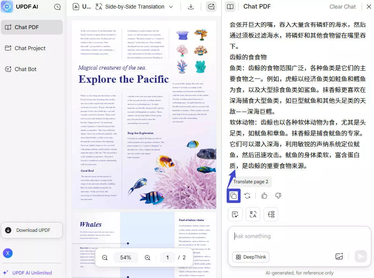Click the book icon beside Chat PDF
This screenshot has width=374, height=278.
pyautogui.click(x=230, y=7)
